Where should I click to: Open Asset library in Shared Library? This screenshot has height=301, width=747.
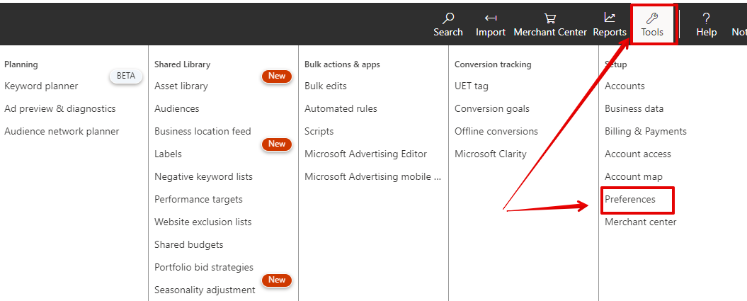(181, 86)
